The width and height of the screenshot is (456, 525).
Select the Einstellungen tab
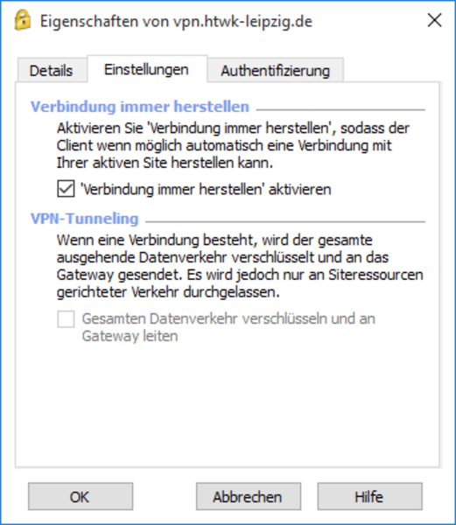click(x=147, y=69)
